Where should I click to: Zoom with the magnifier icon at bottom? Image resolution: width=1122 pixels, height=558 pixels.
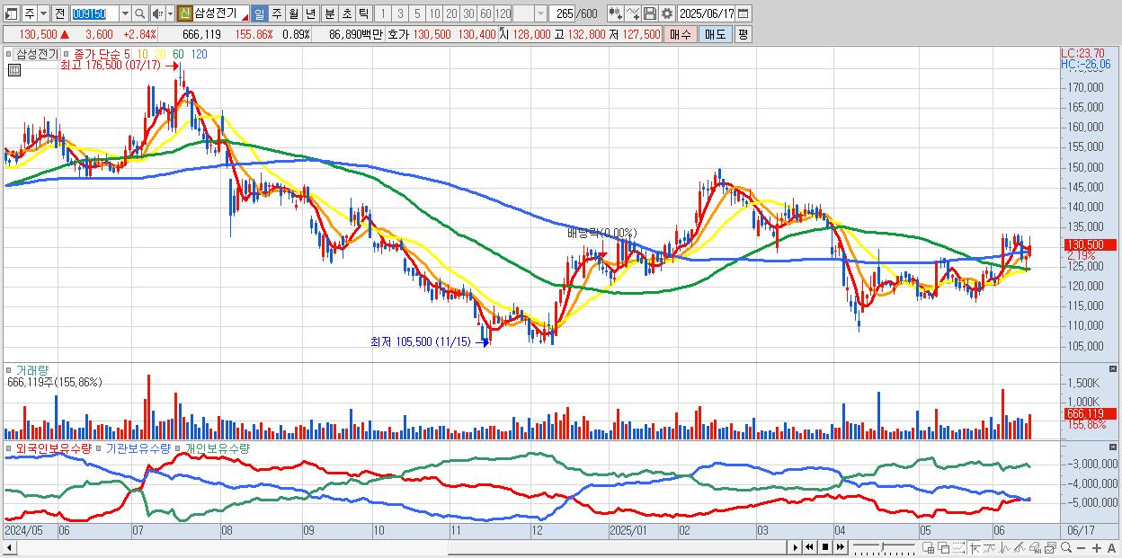pyautogui.click(x=1066, y=547)
